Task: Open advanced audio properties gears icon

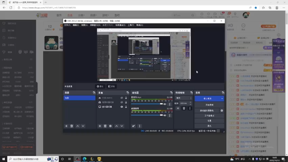Action: tap(134, 126)
